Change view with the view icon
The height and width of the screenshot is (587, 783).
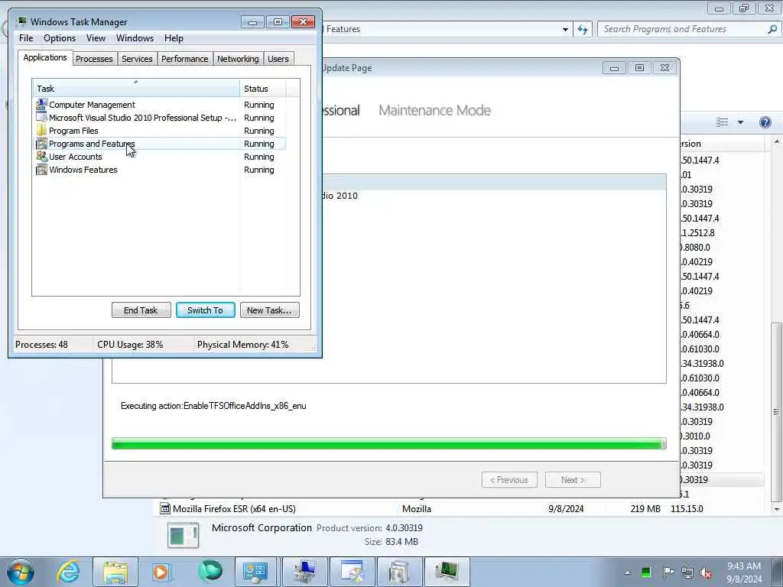coord(722,122)
